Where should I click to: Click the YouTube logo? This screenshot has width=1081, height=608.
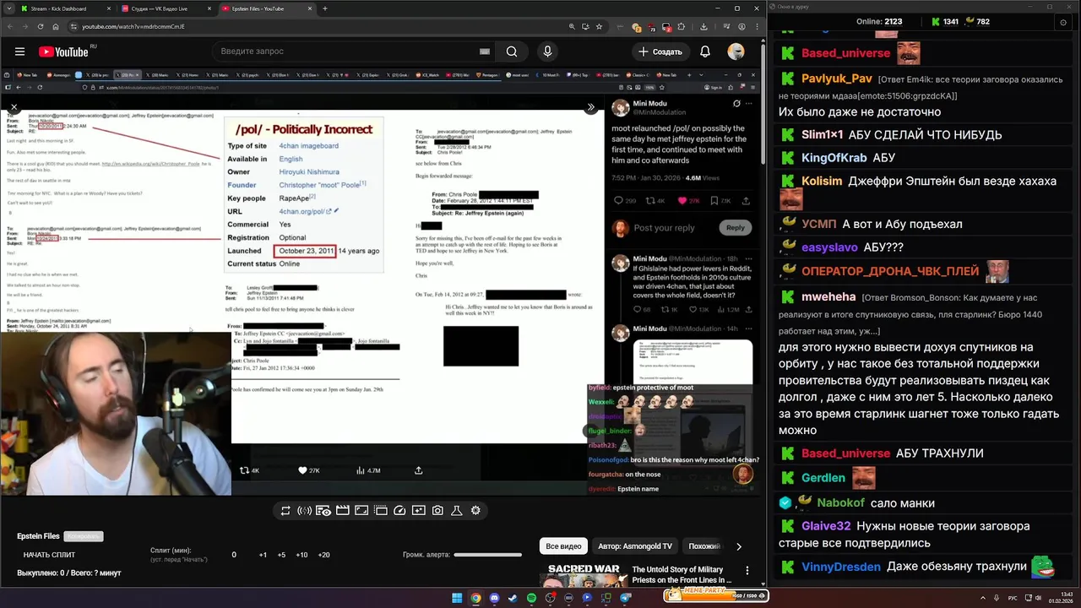tap(63, 52)
